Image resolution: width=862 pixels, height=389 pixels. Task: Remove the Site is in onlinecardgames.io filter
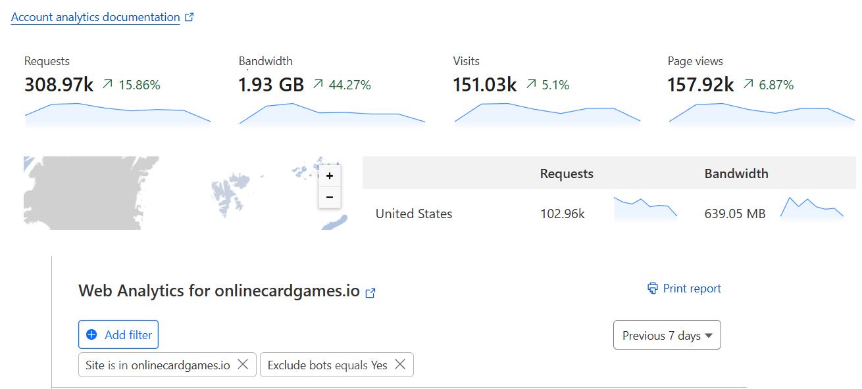[x=243, y=365]
